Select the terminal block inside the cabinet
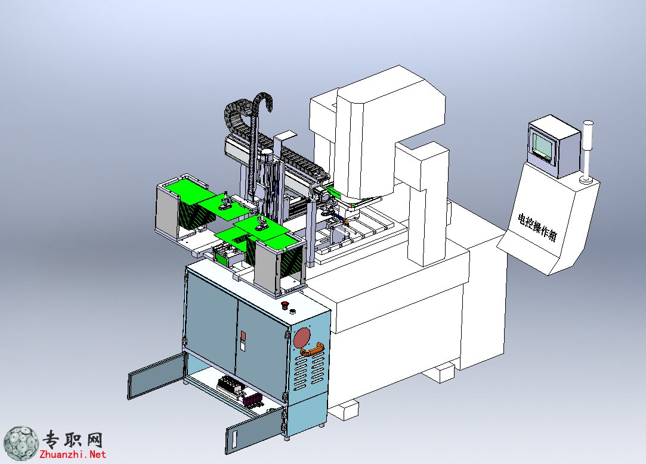This screenshot has width=646, height=464. tap(230, 385)
